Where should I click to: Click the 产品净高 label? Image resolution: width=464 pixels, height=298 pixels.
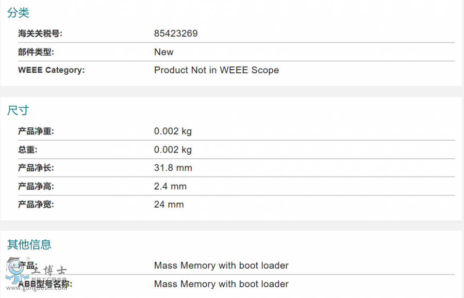[36, 186]
